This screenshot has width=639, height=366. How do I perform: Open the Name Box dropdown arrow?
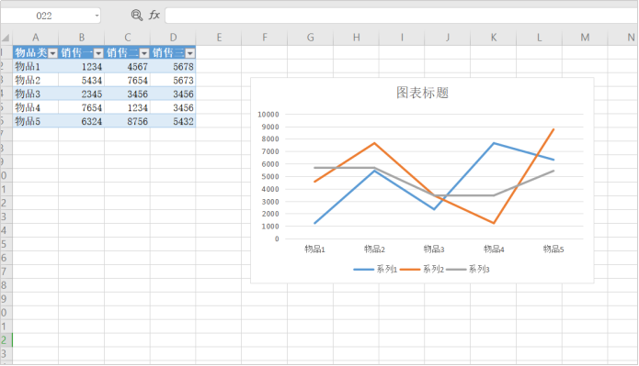point(97,16)
